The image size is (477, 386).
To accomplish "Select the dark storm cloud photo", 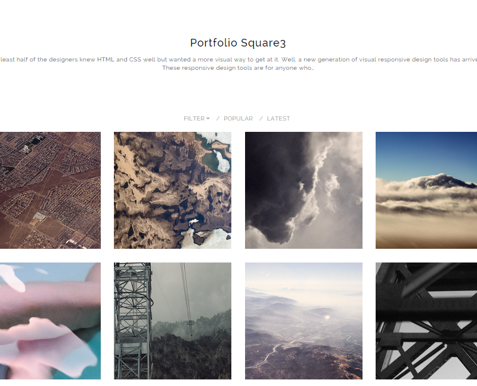I will point(303,190).
